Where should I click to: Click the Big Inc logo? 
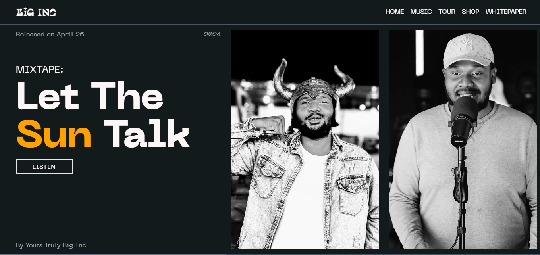36,12
